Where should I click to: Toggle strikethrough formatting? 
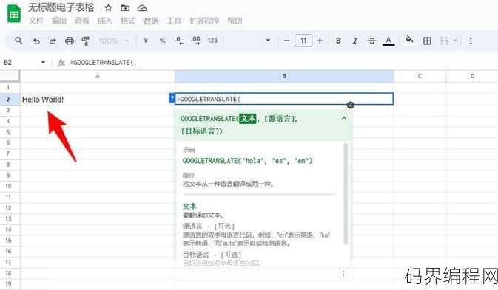(x=371, y=41)
